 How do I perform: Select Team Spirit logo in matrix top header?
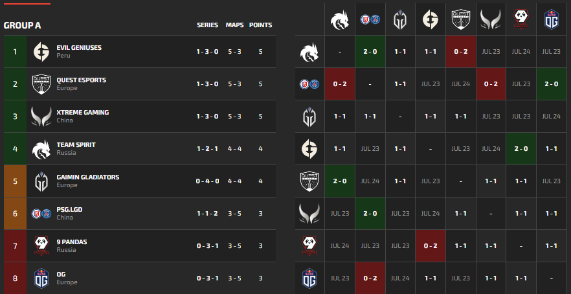pyautogui.click(x=339, y=20)
